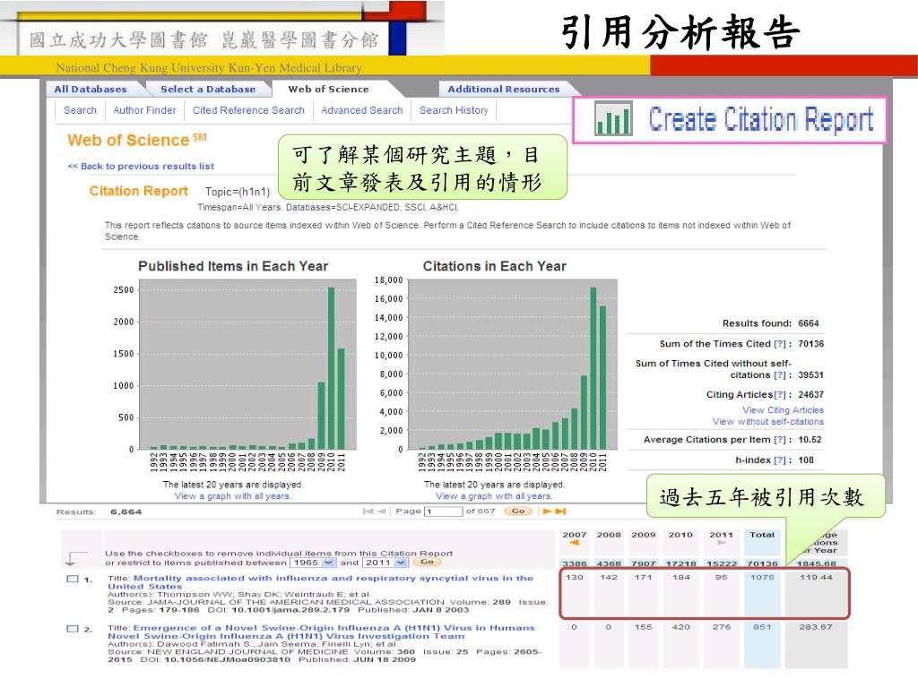This screenshot has height=688, width=918.
Task: Click the Create Citation Report link
Action: 760,119
